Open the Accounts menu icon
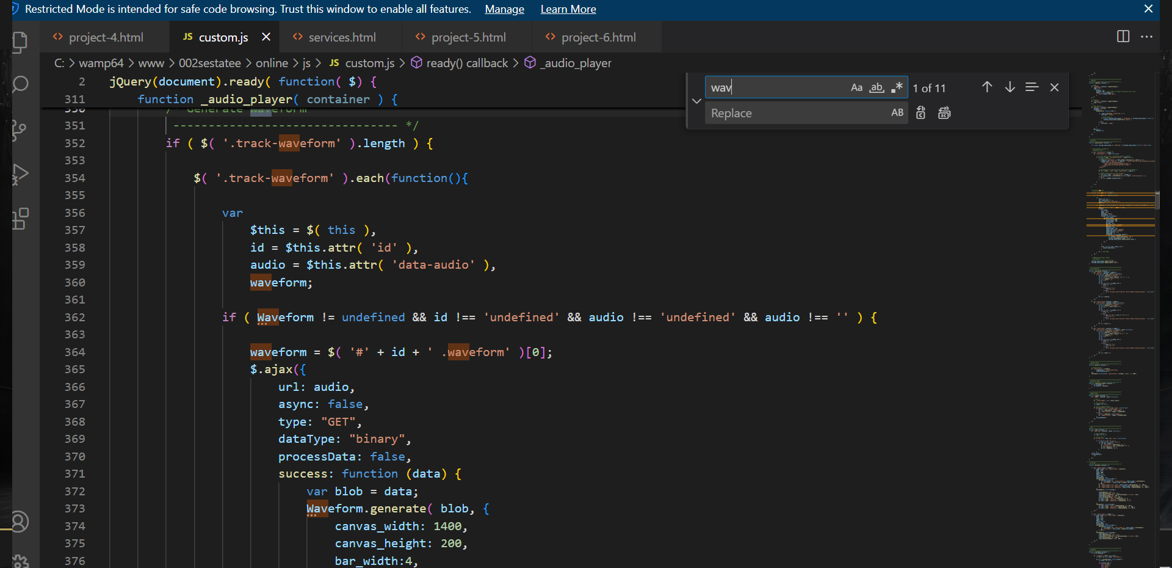This screenshot has height=568, width=1172. (x=20, y=522)
